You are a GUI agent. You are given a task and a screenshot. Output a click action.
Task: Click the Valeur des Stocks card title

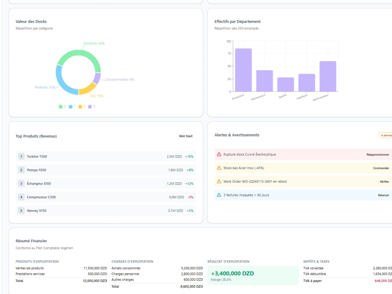tap(31, 22)
